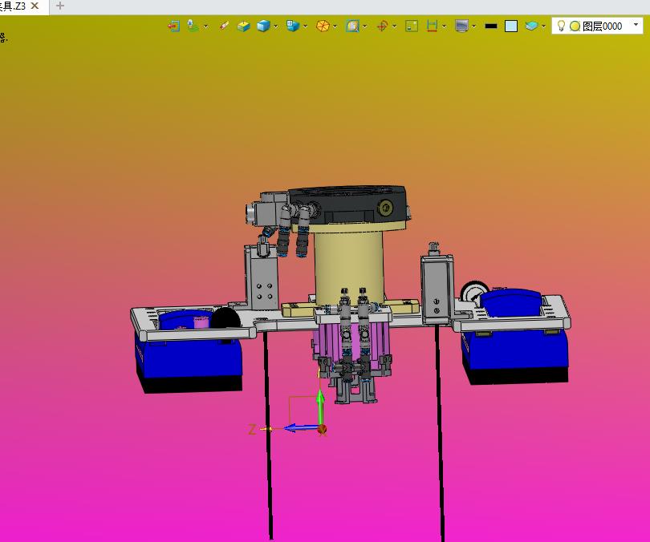Click the green square snapshot icon
The image size is (650, 542).
[412, 26]
